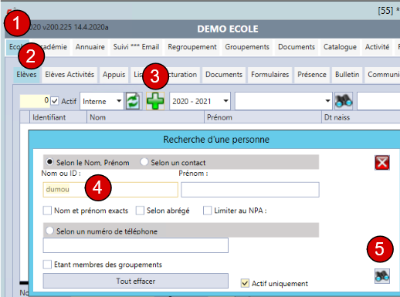The width and height of the screenshot is (400, 297).
Task: Click the Prénom input field
Action: [x=250, y=190]
